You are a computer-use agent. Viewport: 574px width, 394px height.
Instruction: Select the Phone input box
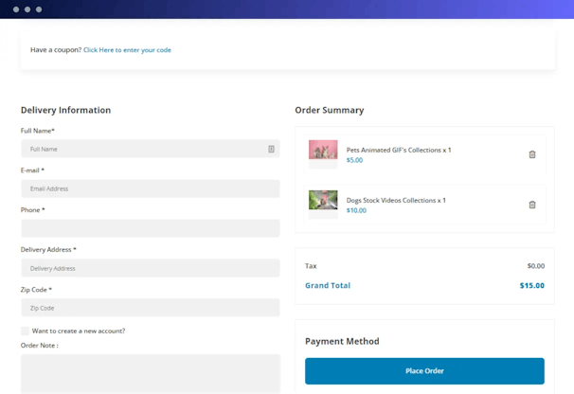pos(150,228)
